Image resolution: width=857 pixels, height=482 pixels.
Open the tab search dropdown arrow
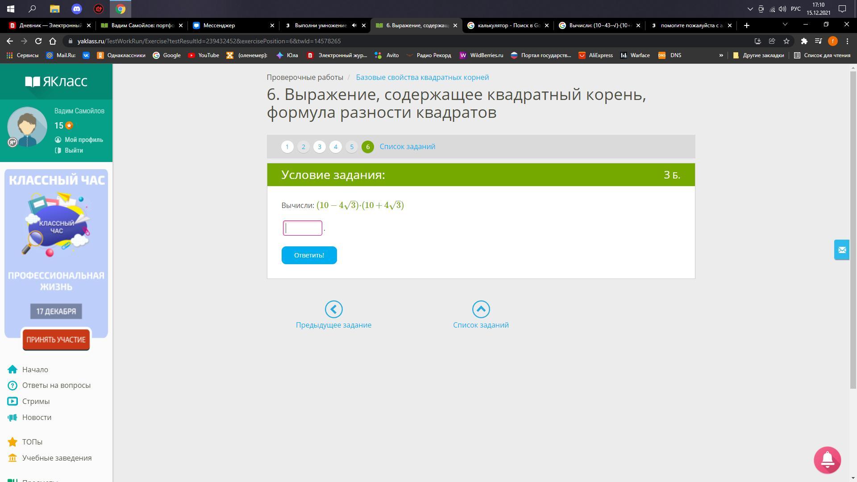click(785, 25)
